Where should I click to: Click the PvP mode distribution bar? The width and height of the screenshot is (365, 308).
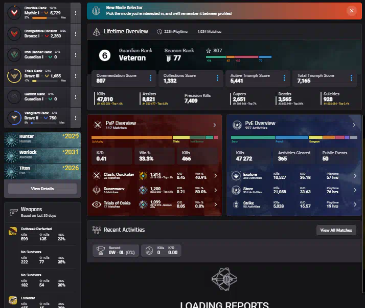click(x=154, y=137)
